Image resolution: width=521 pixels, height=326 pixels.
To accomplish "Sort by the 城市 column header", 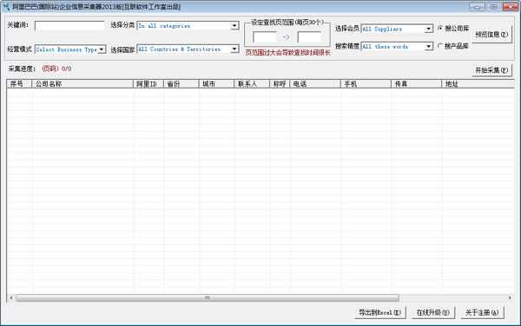I will tap(216, 84).
